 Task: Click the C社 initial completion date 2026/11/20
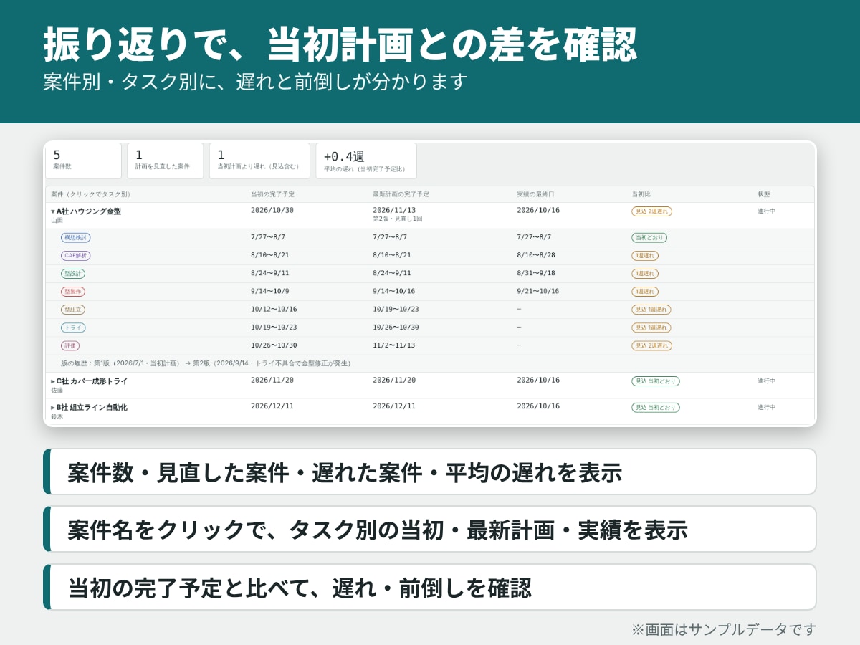[272, 381]
